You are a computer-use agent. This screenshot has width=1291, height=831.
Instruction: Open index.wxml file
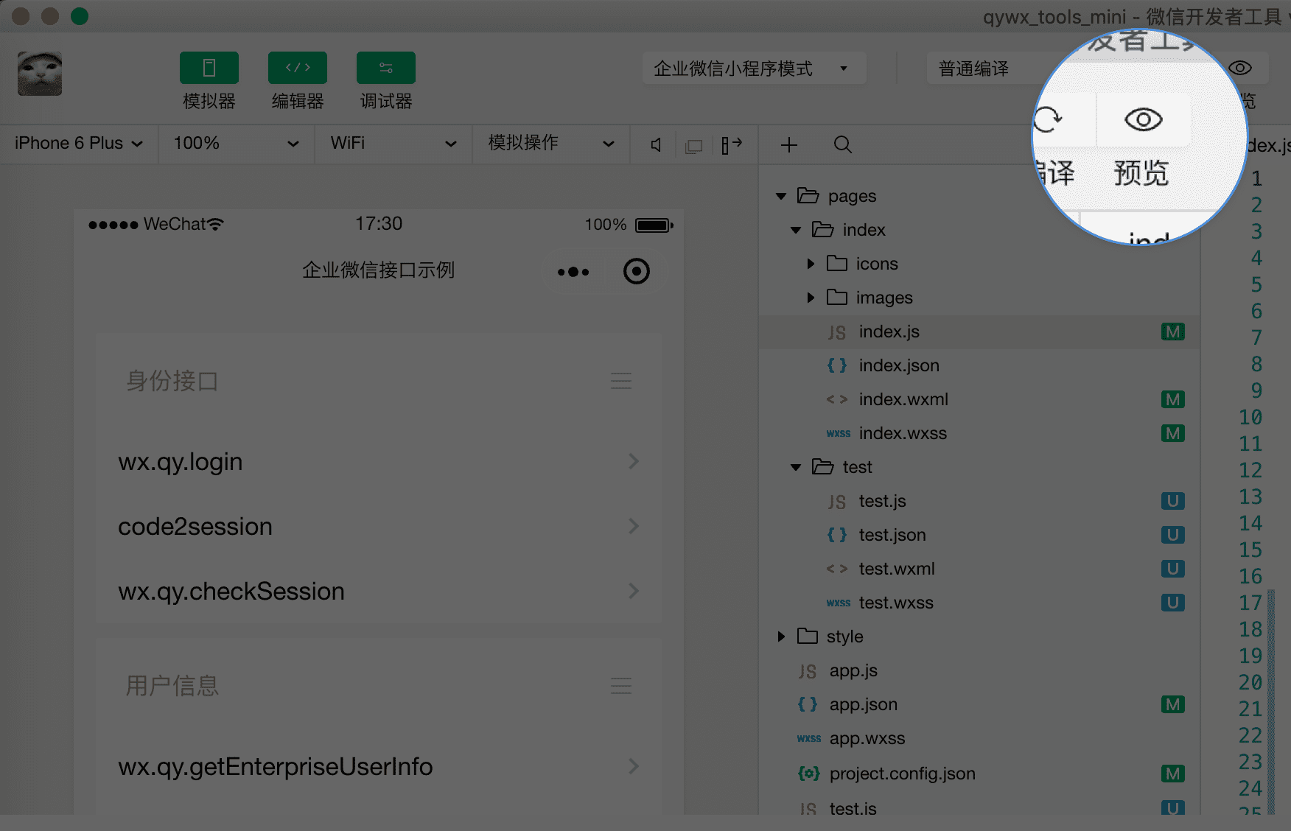979,399
